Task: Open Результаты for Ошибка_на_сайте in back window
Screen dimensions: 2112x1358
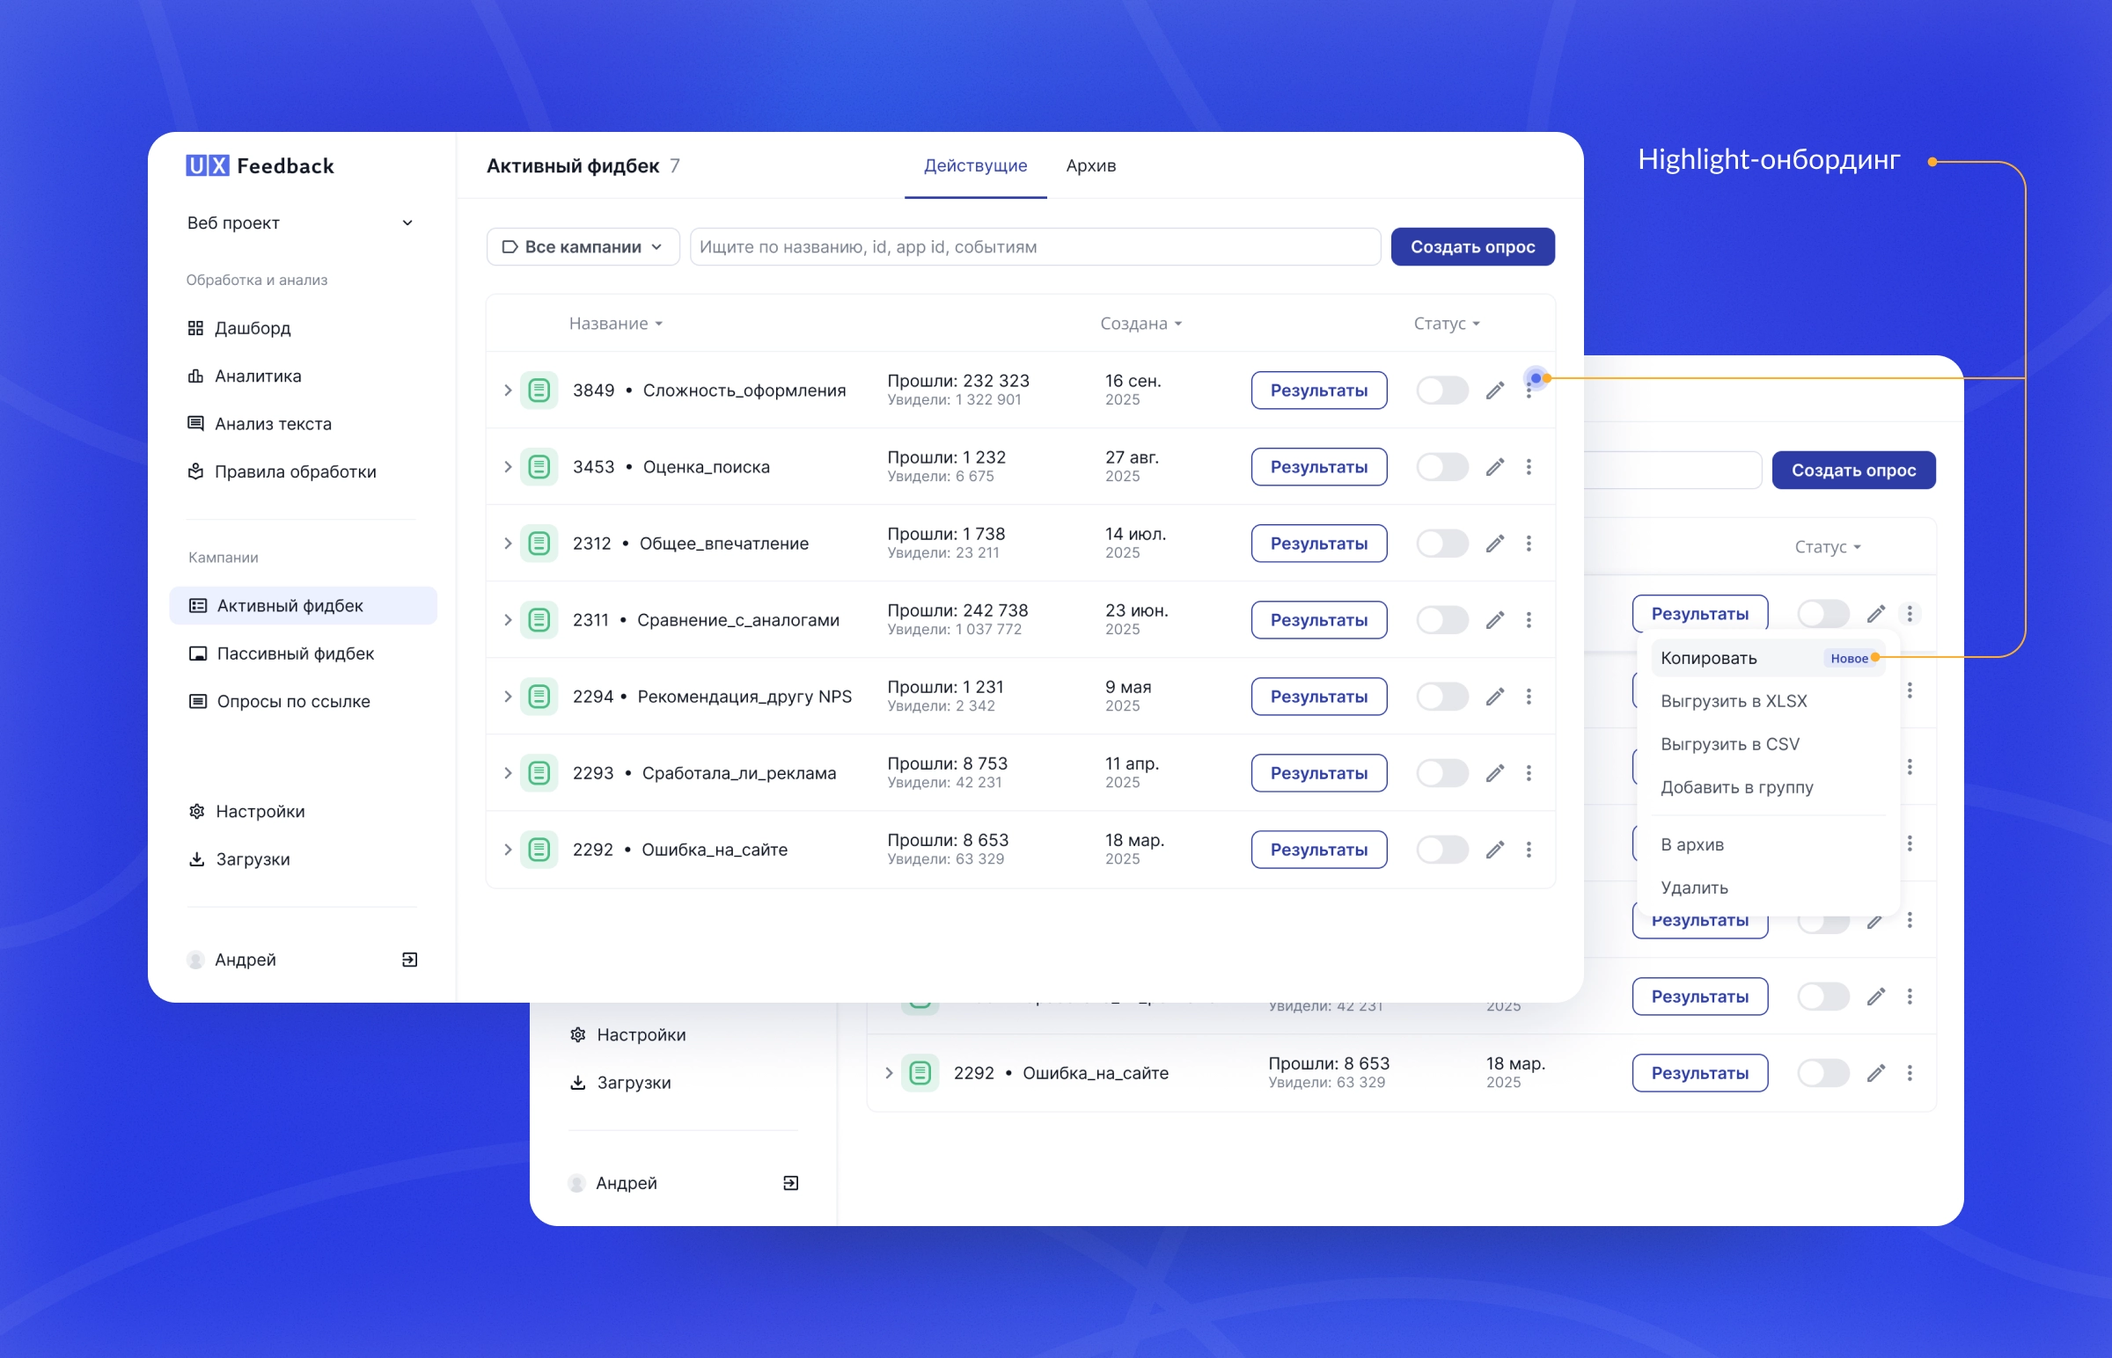Action: pyautogui.click(x=1699, y=1073)
